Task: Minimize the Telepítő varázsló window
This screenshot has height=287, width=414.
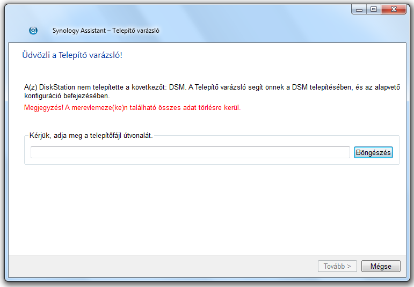Action: 359,10
